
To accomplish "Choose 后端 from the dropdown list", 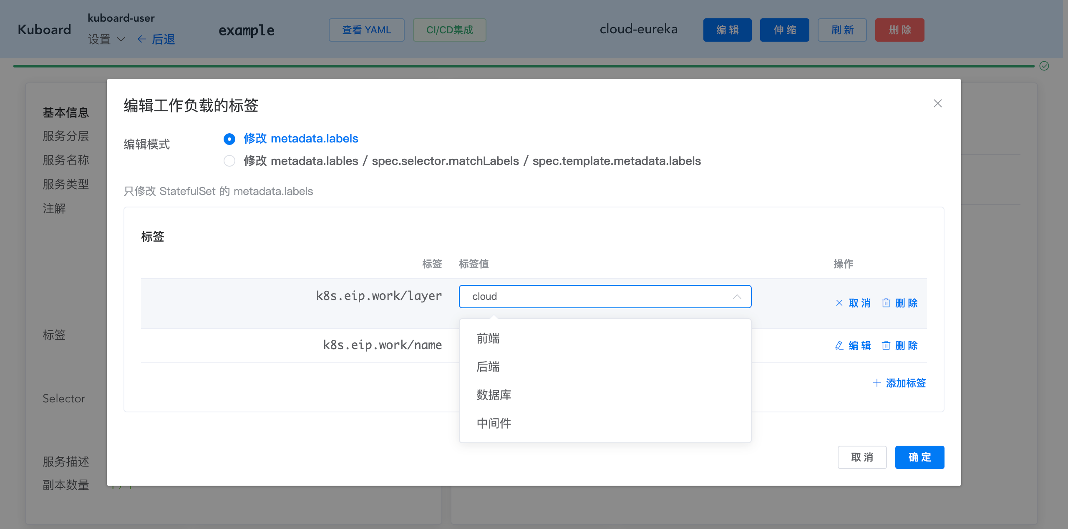I will (x=605, y=367).
